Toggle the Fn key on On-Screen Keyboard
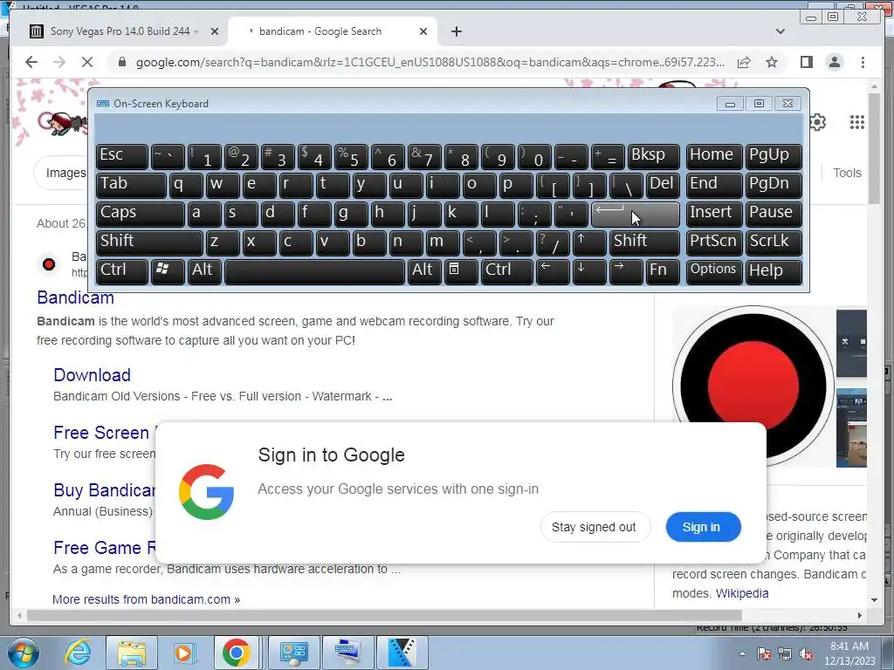This screenshot has width=894, height=670. (x=663, y=270)
